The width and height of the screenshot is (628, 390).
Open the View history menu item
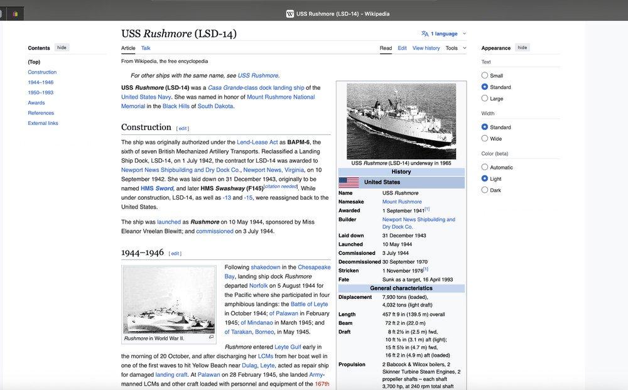[426, 47]
